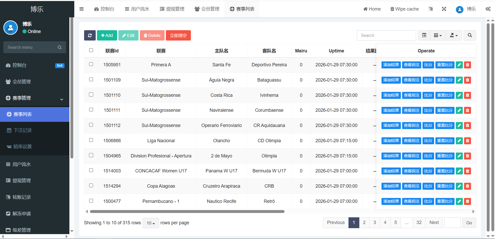495x239 pixels.
Task: Click red trash icon for Copa Alagoas row
Action: 467,186
